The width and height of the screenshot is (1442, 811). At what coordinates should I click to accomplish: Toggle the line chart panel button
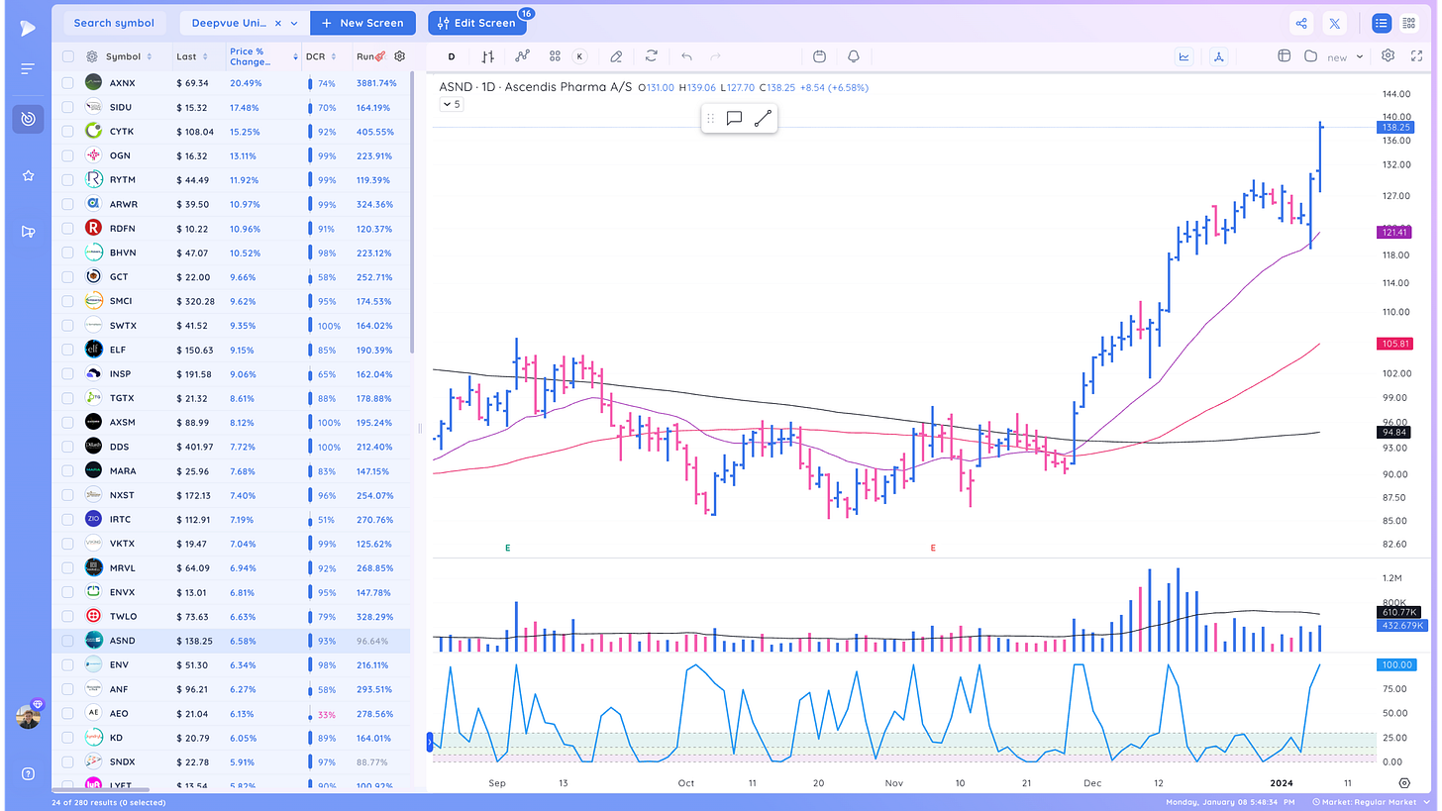pos(1184,56)
